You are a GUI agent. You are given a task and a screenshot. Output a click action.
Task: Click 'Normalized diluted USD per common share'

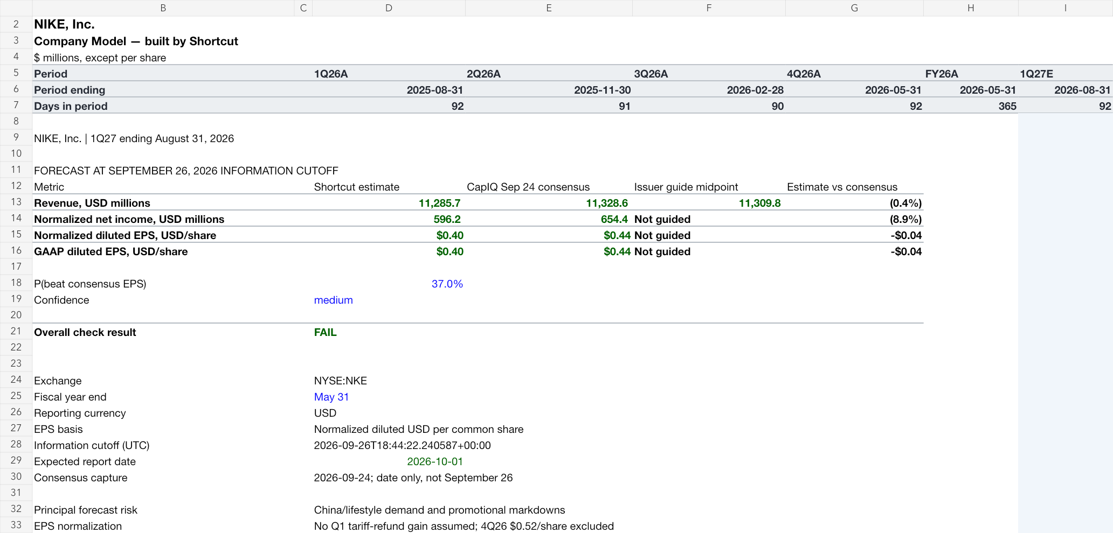click(418, 429)
